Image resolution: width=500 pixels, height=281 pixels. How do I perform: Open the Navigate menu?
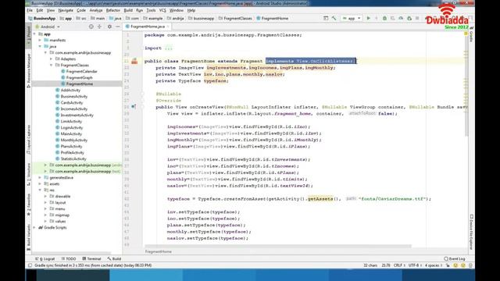(x=66, y=10)
